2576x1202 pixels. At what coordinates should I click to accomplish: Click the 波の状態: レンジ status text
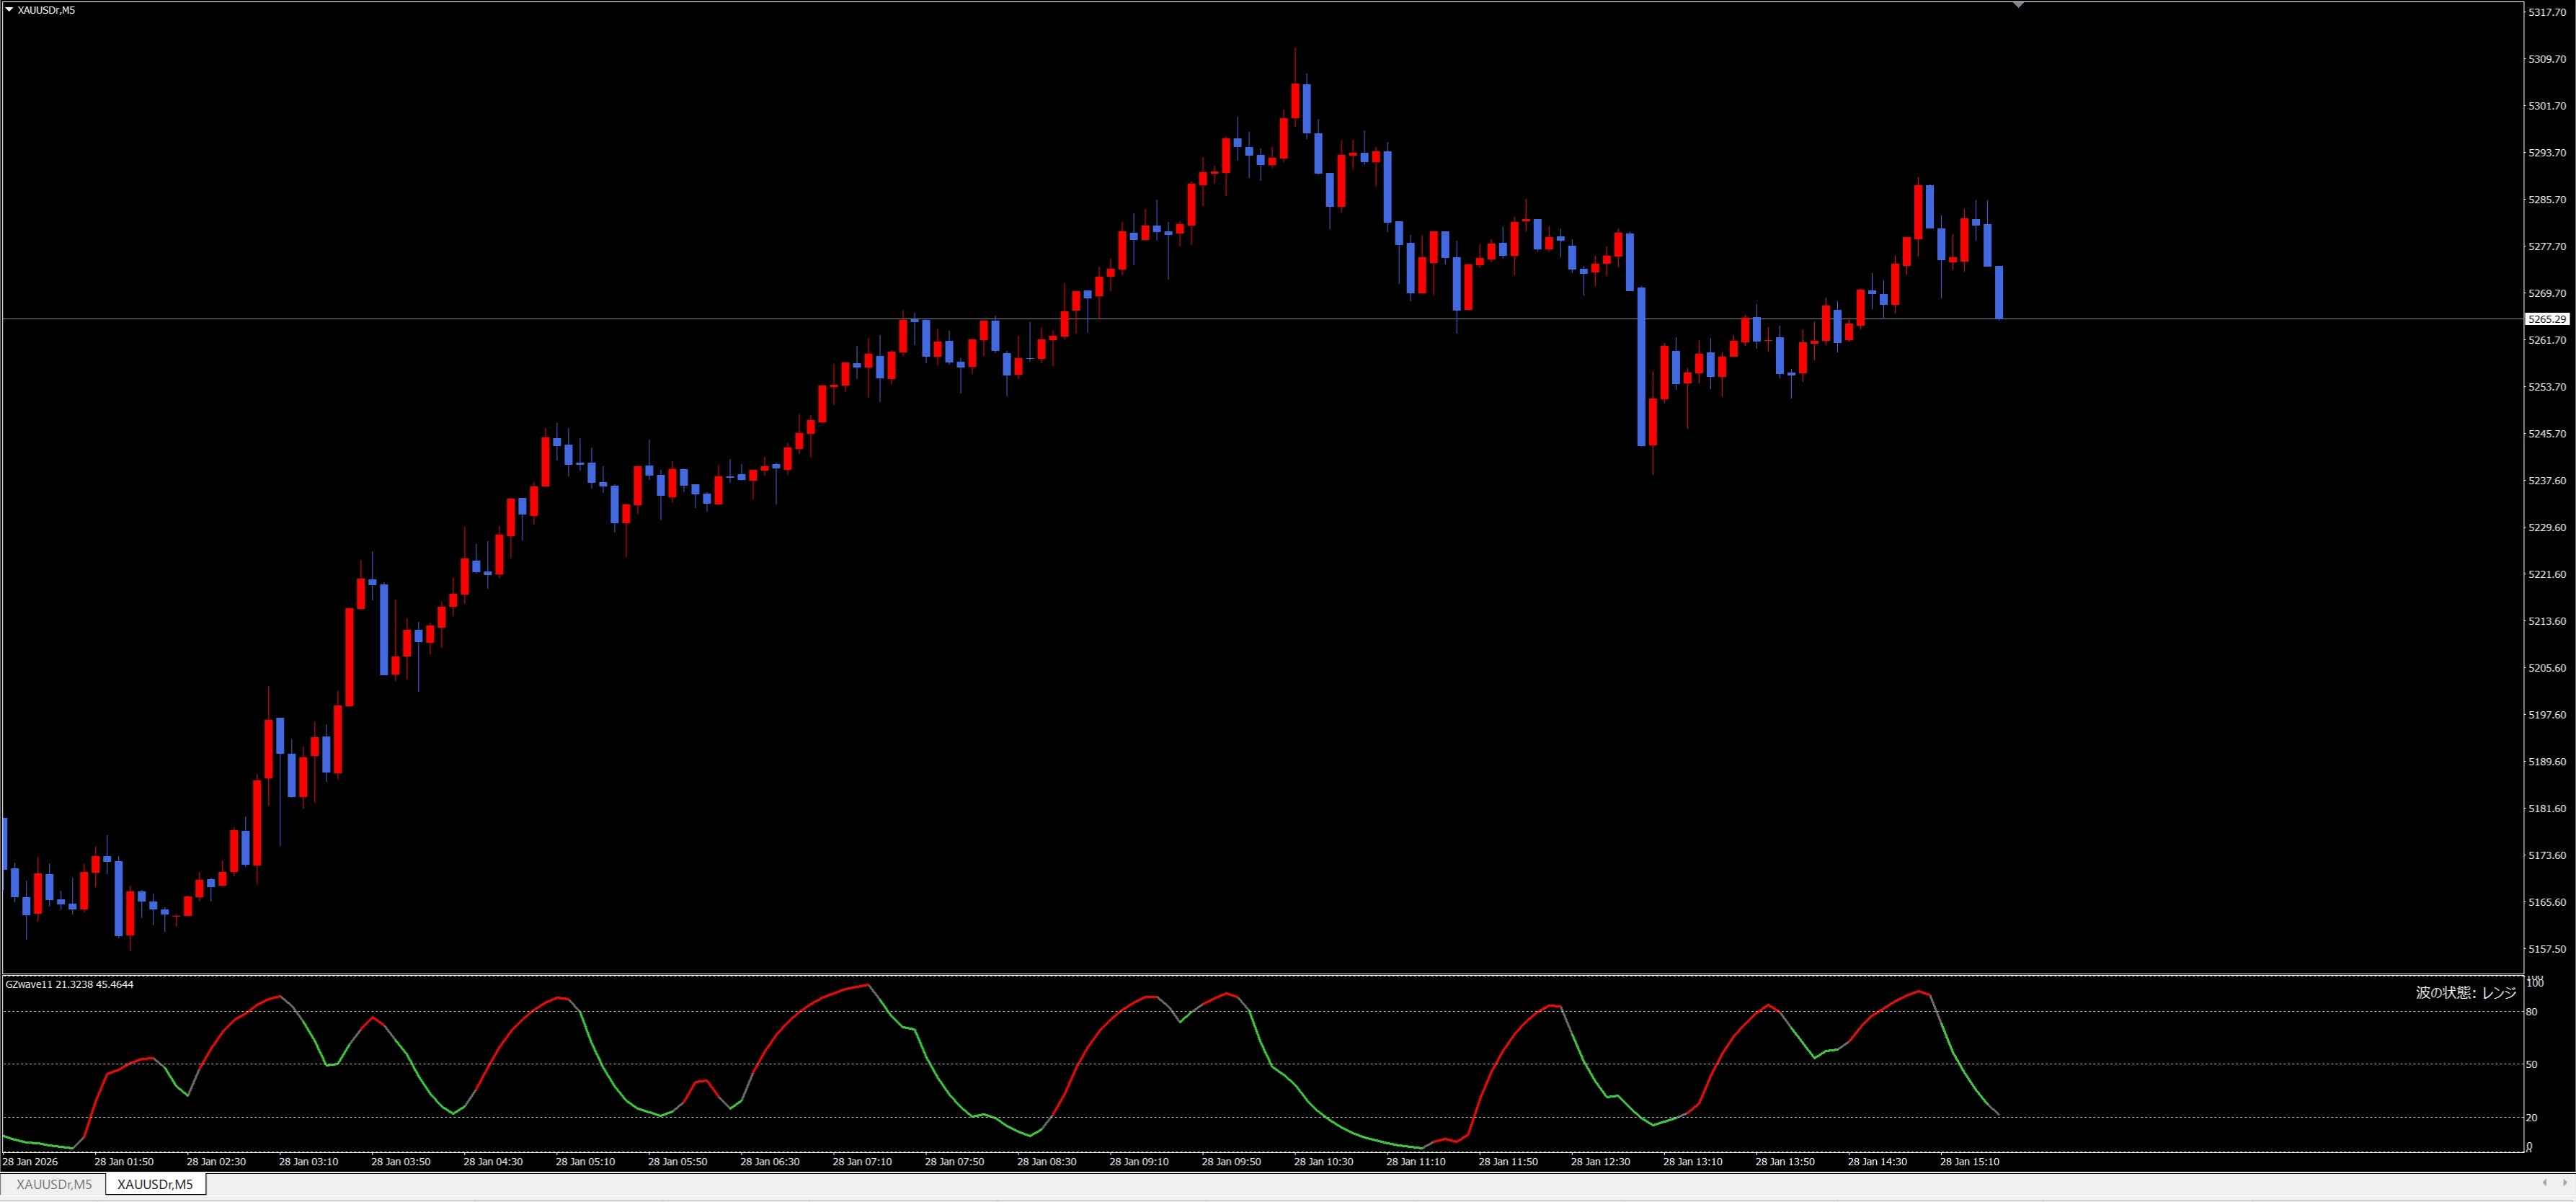click(x=2465, y=993)
